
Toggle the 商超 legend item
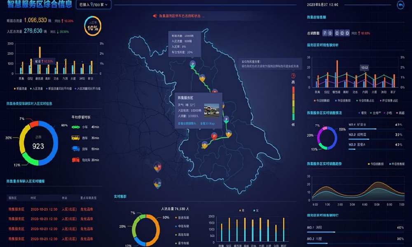(400, 113)
